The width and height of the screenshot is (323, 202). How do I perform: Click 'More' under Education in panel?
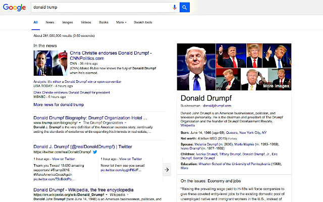(x=184, y=168)
